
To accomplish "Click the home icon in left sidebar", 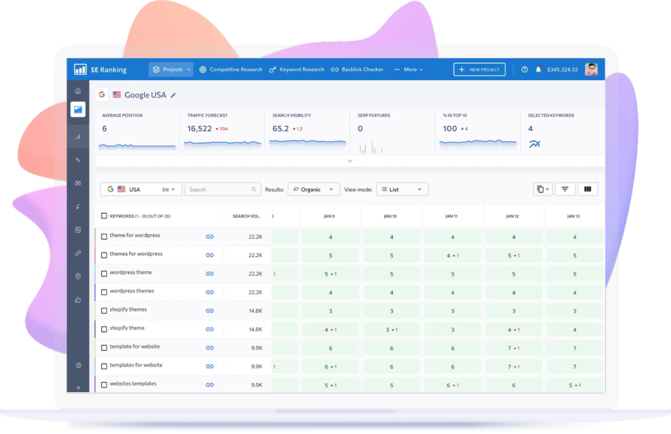I will [x=78, y=90].
